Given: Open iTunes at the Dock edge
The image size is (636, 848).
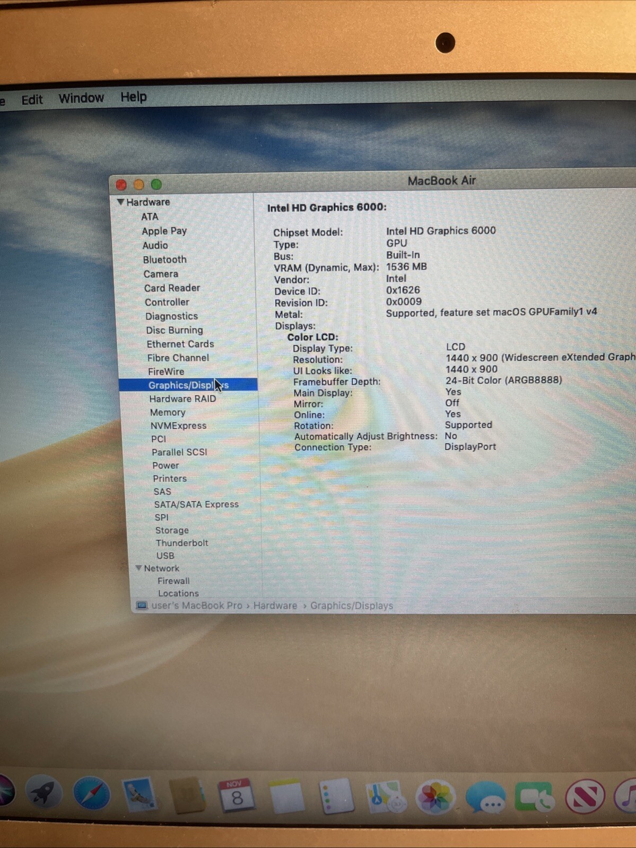Looking at the screenshot, I should (x=626, y=796).
